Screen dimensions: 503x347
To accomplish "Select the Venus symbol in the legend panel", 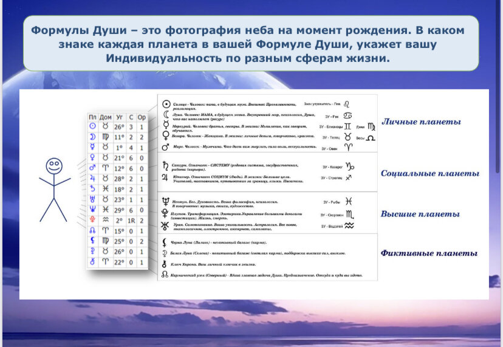I will [166, 135].
